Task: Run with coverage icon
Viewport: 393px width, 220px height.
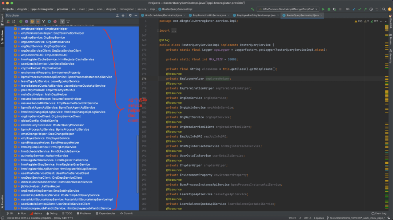Action: tap(334, 9)
